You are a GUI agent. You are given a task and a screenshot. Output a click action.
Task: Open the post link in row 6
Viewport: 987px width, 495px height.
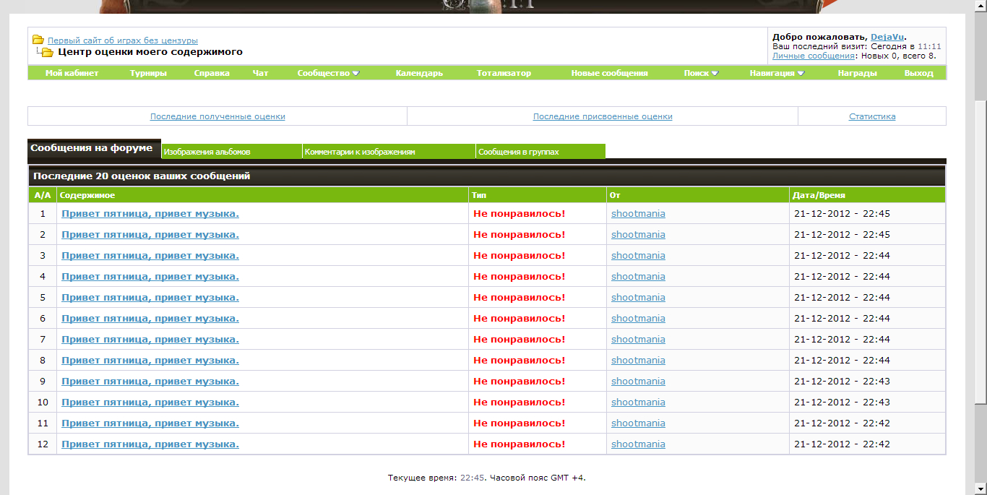click(x=150, y=319)
